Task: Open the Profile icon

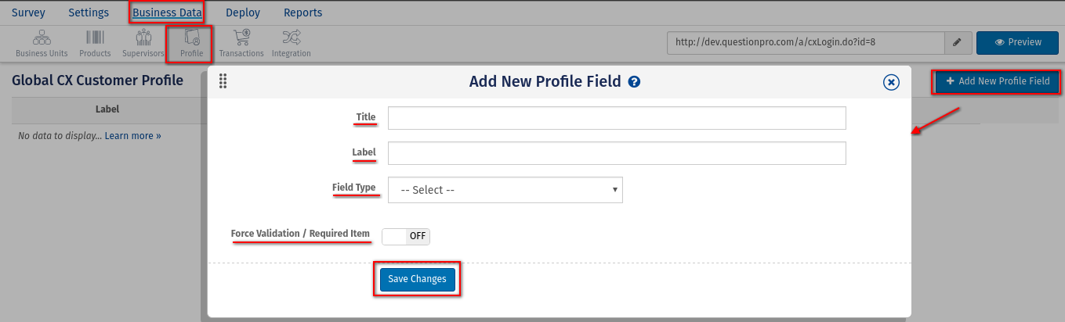Action: [191, 38]
